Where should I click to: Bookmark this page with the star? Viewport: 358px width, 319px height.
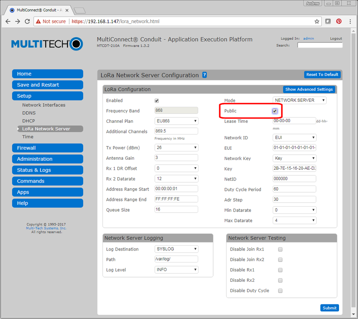[x=317, y=21]
